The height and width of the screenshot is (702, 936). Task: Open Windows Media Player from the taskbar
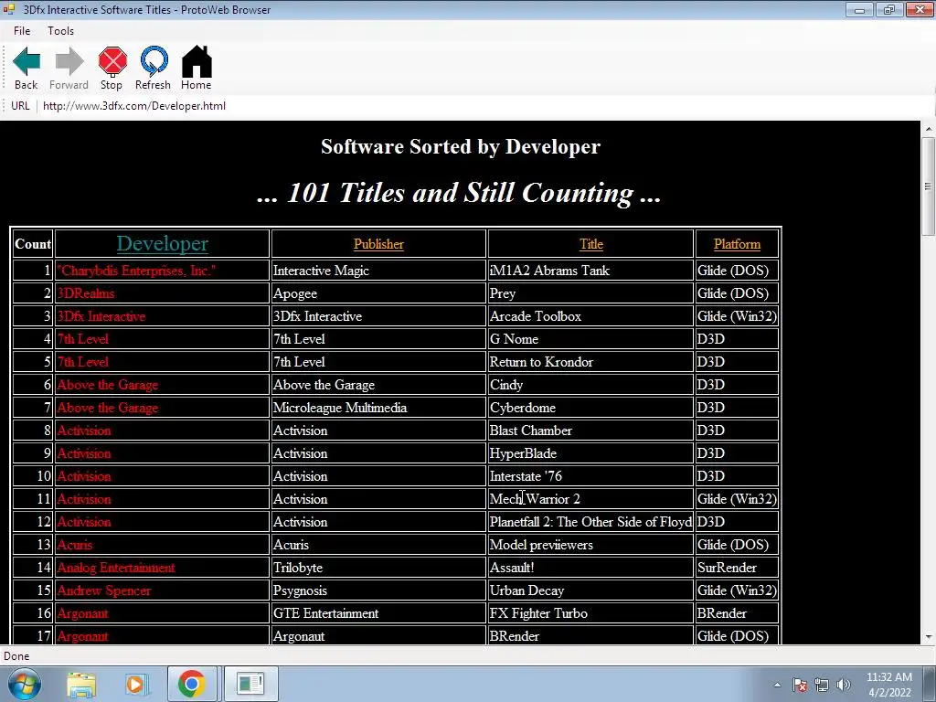[135, 684]
